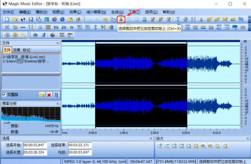
Task: Click the copy icon beside the cut tool
Action: click(113, 19)
